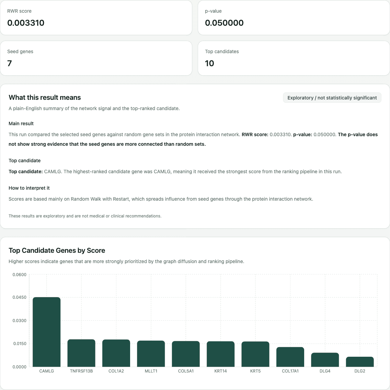Click the 0.0450 y-axis tick label

coord(20,297)
